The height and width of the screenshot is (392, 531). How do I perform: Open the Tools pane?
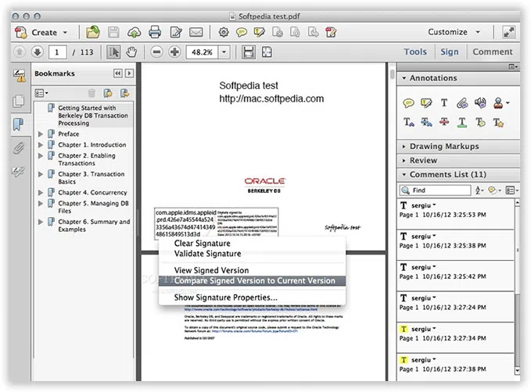[415, 52]
